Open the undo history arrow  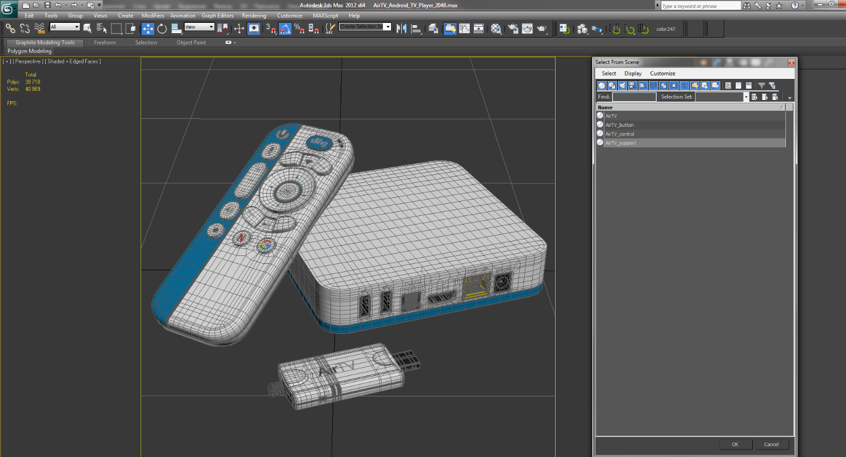[65, 5]
